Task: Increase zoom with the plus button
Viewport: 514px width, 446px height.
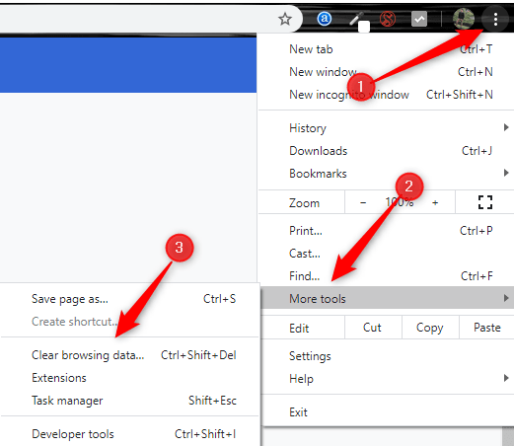Action: click(x=435, y=202)
